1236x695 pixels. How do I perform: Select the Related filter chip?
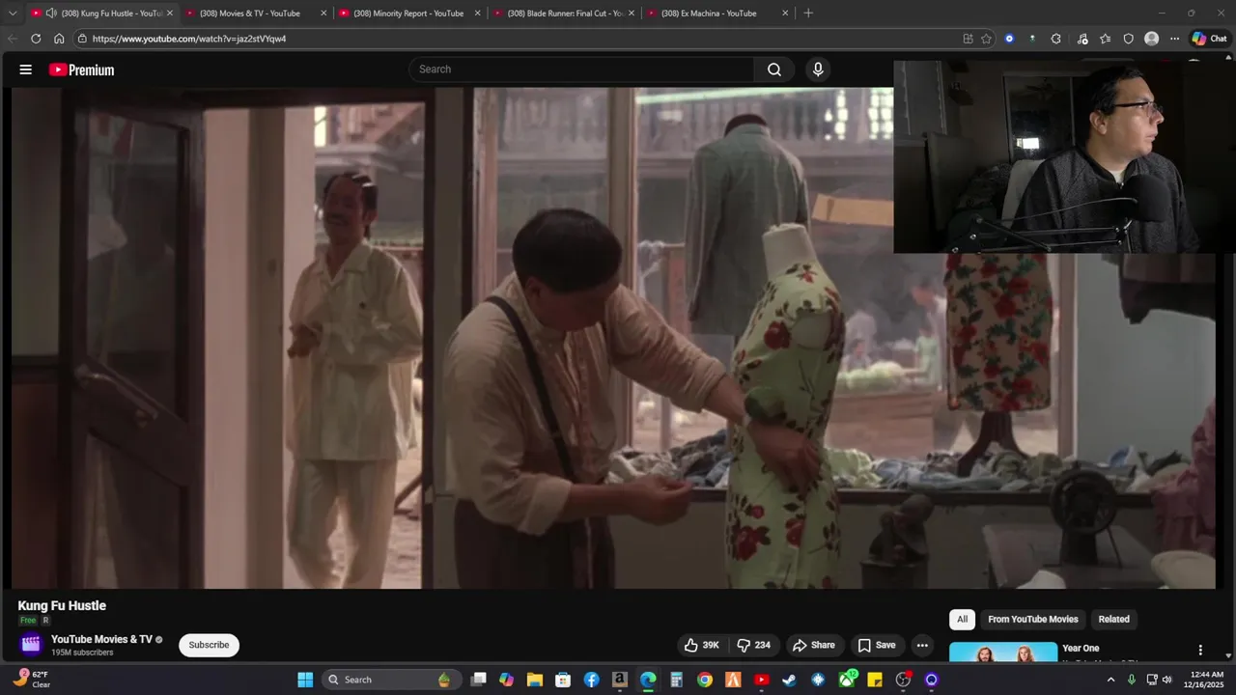point(1113,619)
